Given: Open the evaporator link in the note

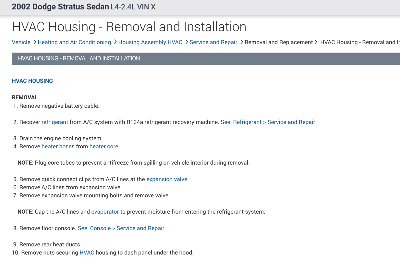Looking at the screenshot, I should click(105, 212).
